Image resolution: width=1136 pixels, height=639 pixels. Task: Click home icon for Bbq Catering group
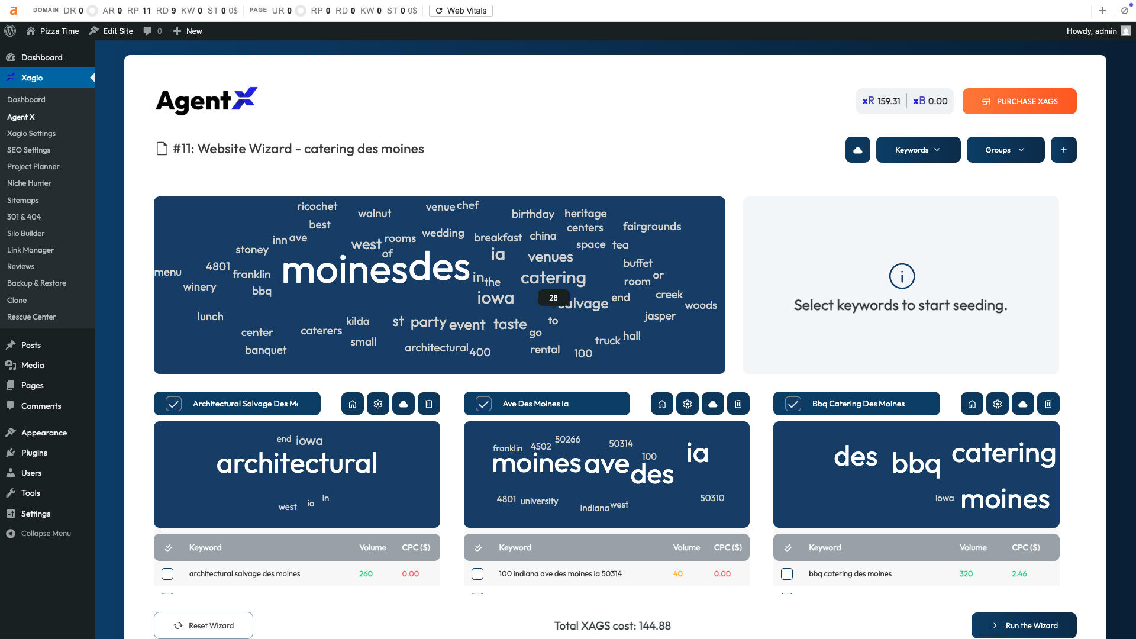(972, 404)
